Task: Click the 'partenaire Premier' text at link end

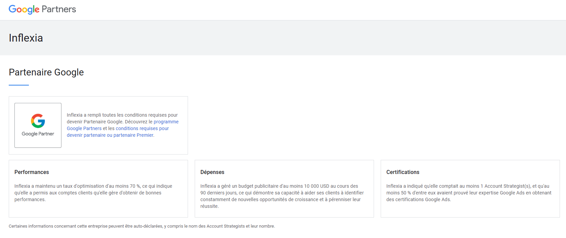Action: click(x=134, y=135)
